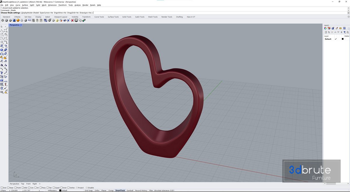Click the Text object tool icon

2,73
